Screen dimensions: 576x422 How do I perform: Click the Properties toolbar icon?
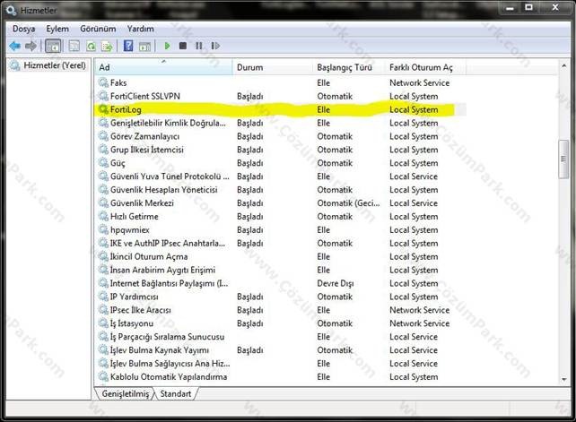pos(74,46)
